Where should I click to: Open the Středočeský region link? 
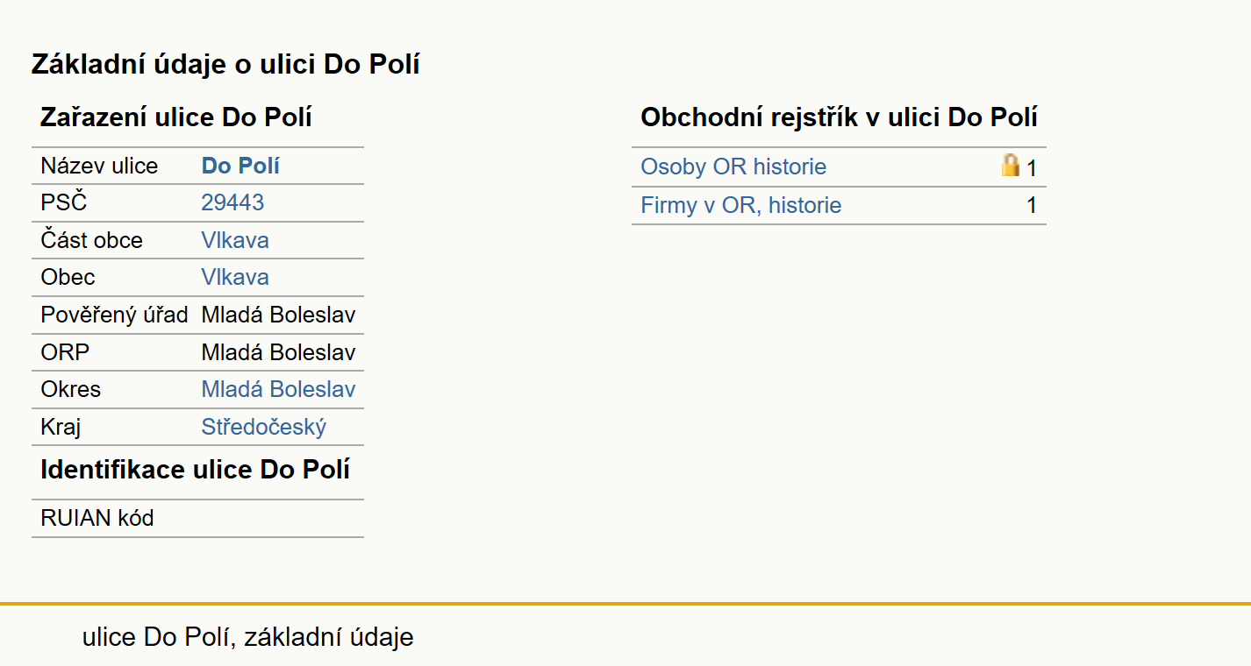pos(264,427)
